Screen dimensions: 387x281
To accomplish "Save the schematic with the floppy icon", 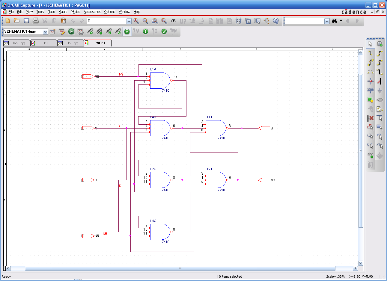I will pyautogui.click(x=26, y=21).
